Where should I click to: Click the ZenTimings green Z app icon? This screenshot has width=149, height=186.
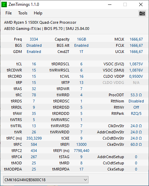pos(4,4)
